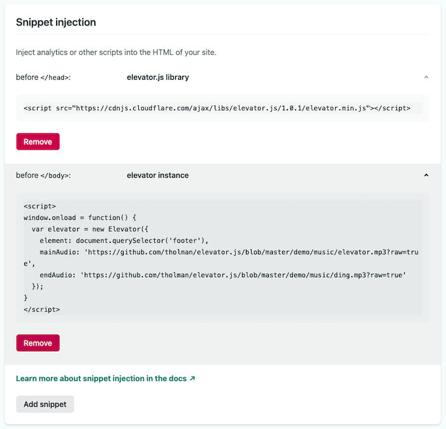
Task: Click the elevator instance snippet title
Action: 158,175
